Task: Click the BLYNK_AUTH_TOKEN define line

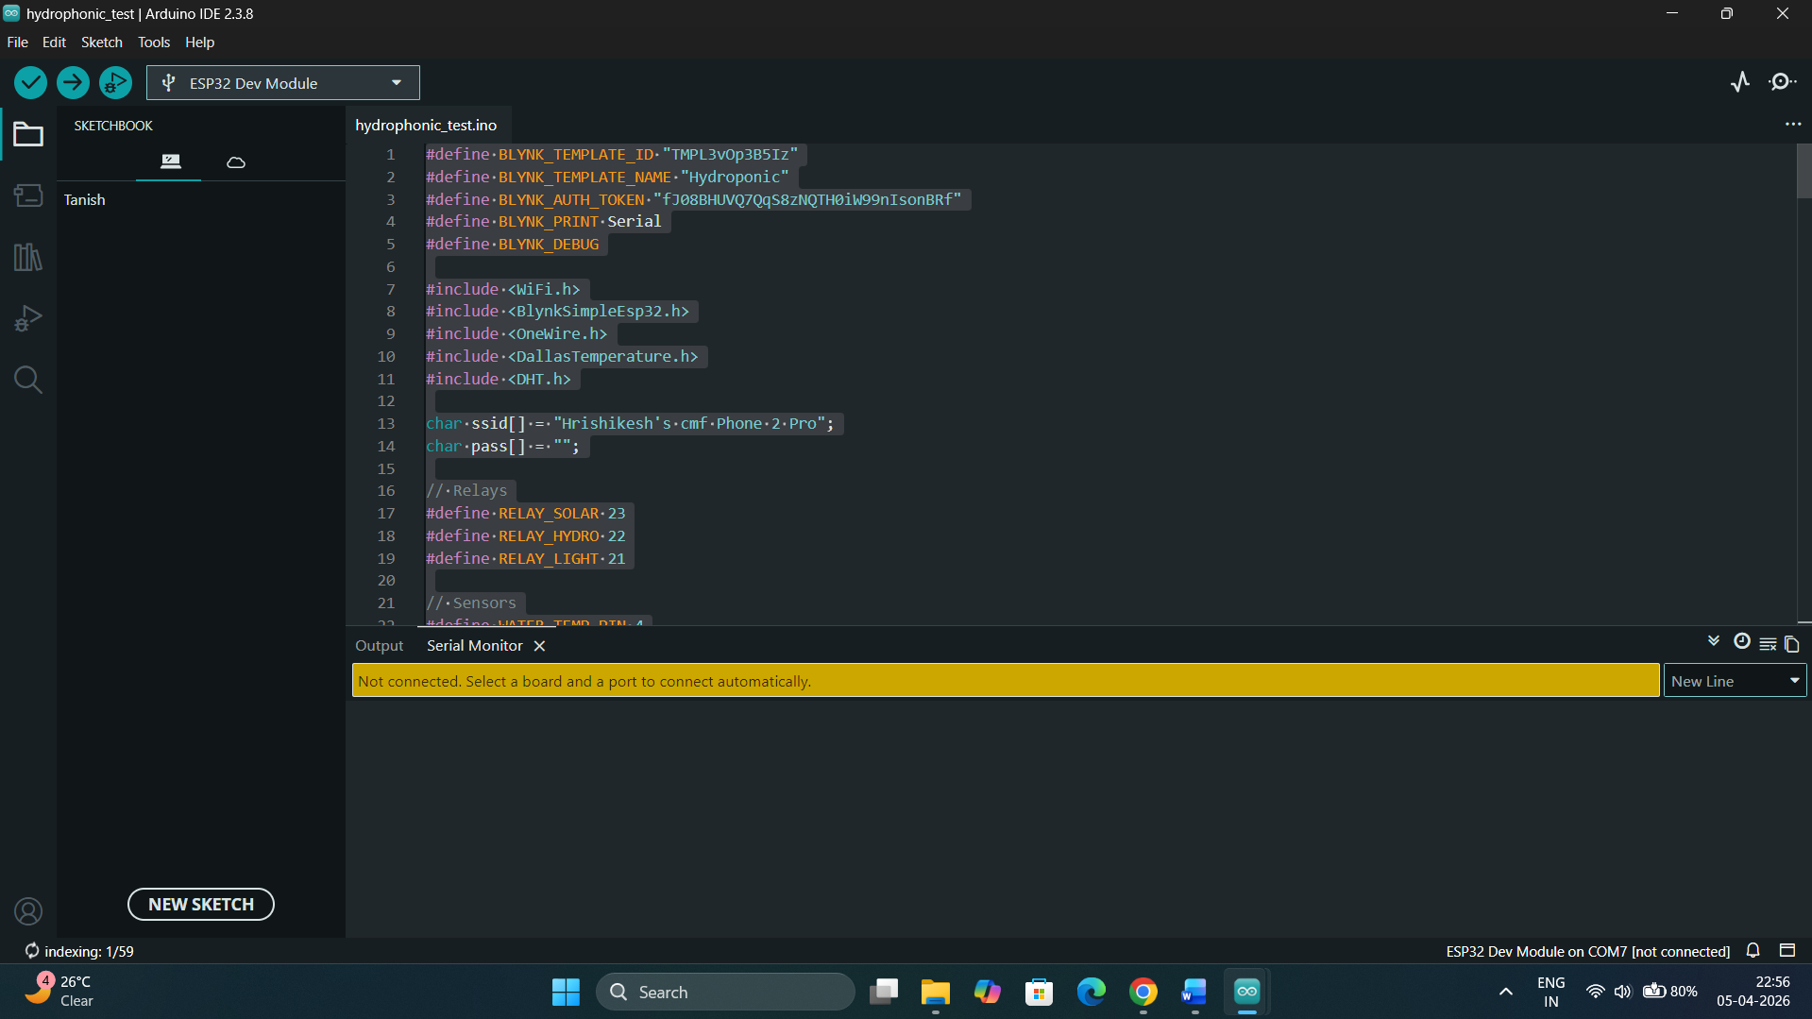Action: tap(694, 199)
